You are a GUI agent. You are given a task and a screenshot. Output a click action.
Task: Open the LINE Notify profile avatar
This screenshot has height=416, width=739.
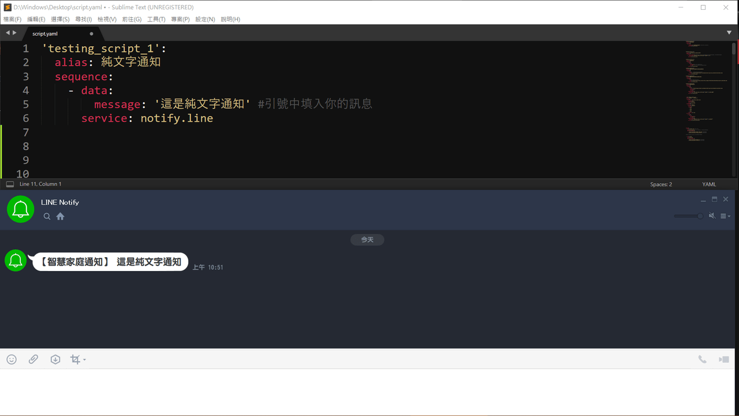pyautogui.click(x=21, y=209)
